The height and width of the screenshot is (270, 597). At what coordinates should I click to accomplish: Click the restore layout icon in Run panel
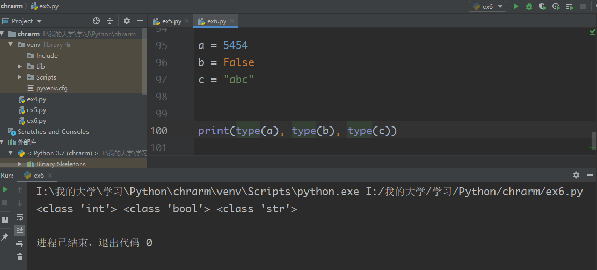pyautogui.click(x=5, y=220)
